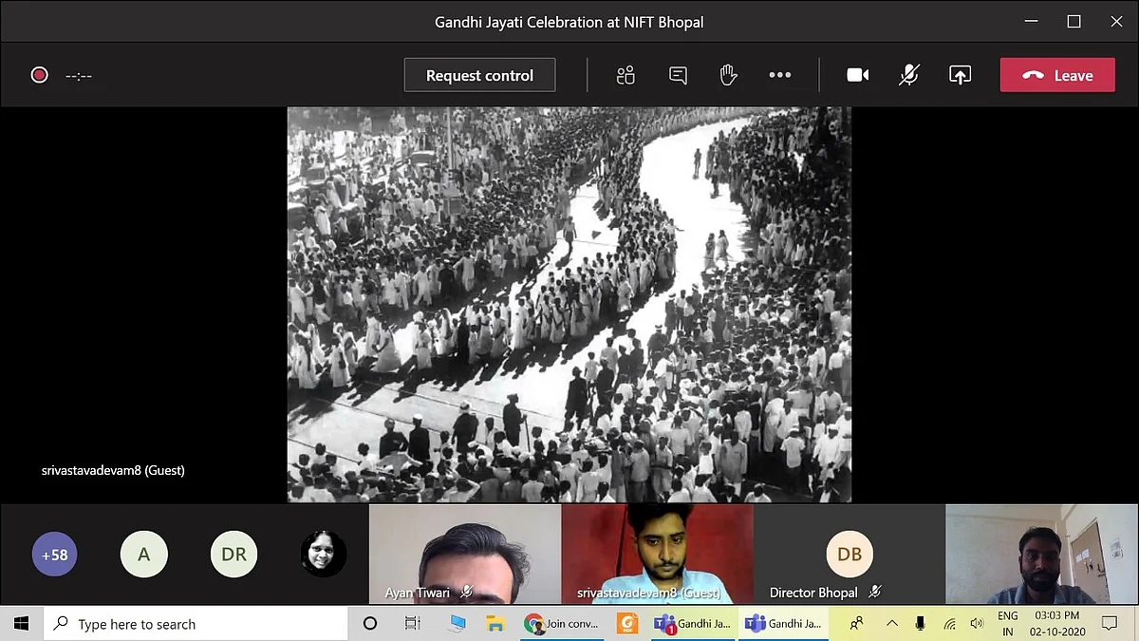Screen dimensions: 1139x641
Task: Click ENG IN language indicator
Action: pos(1008,624)
